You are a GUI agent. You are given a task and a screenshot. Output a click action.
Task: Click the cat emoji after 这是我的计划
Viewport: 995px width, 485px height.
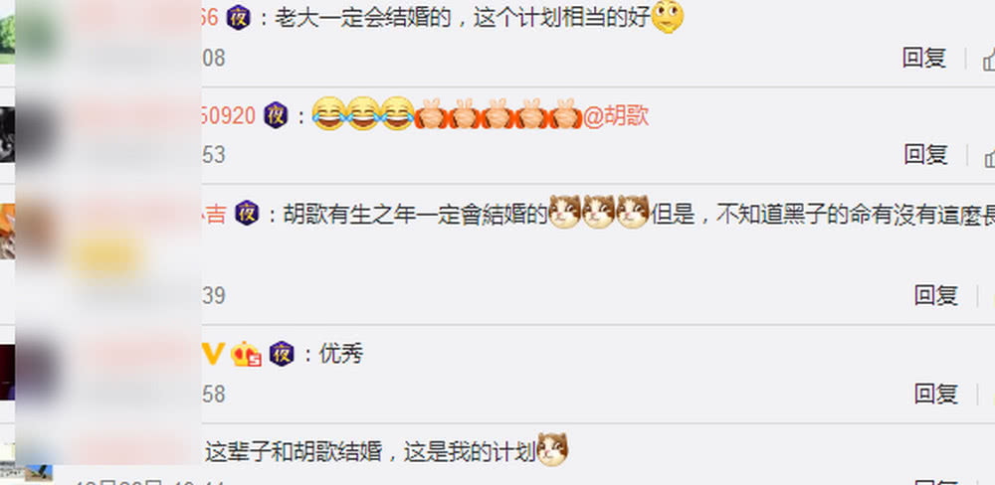pyautogui.click(x=552, y=450)
